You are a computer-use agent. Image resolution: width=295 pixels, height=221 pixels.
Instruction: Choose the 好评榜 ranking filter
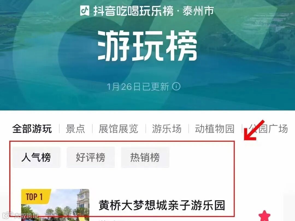pyautogui.click(x=91, y=157)
